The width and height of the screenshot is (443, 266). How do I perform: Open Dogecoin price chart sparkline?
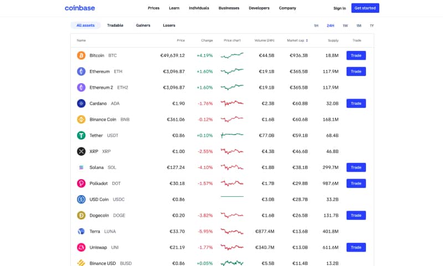click(232, 215)
